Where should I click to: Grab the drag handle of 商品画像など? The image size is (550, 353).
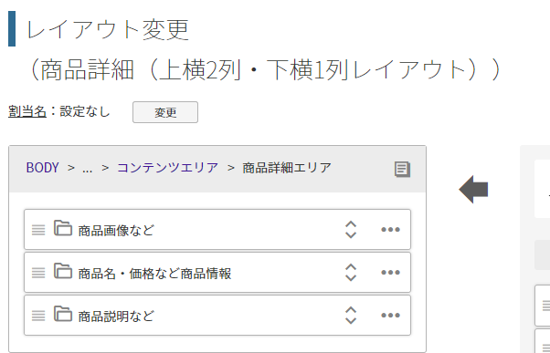tap(38, 230)
